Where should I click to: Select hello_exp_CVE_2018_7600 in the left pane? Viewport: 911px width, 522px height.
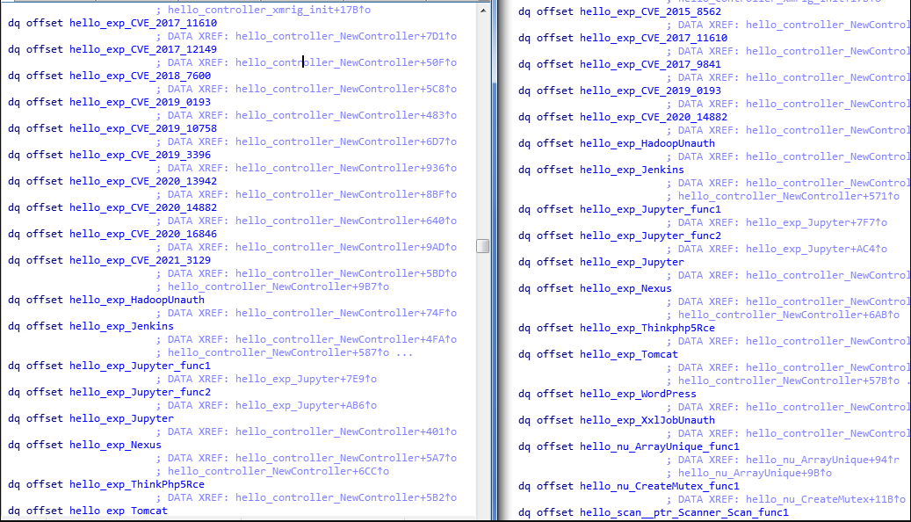tap(140, 76)
